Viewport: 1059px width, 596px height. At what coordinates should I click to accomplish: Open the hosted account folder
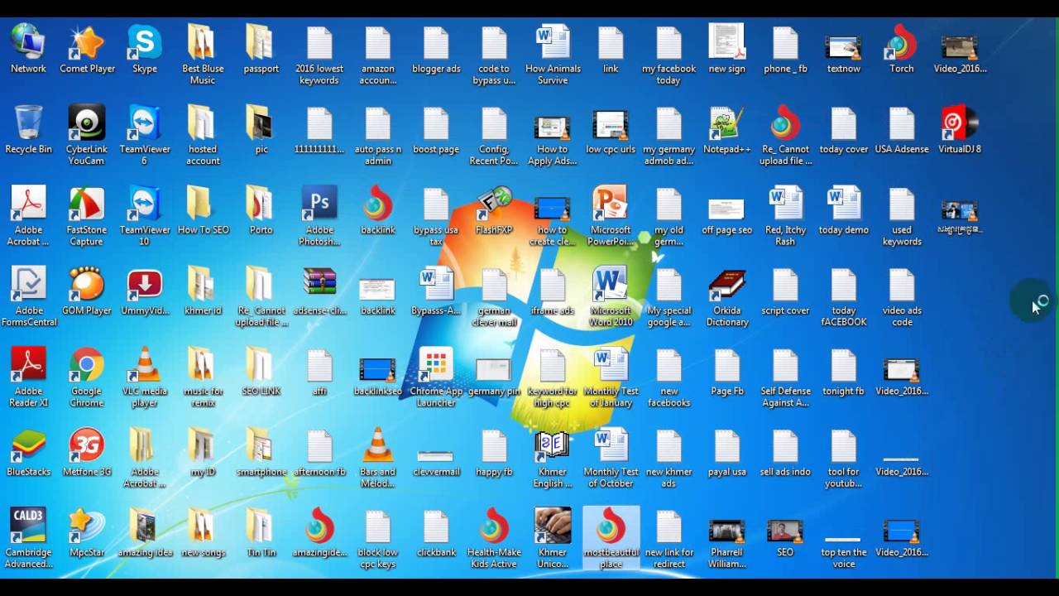tap(203, 136)
